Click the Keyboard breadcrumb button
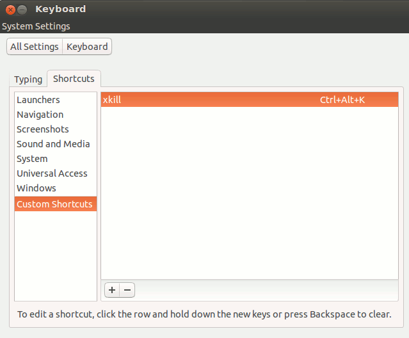This screenshot has height=338, width=409. coord(87,47)
